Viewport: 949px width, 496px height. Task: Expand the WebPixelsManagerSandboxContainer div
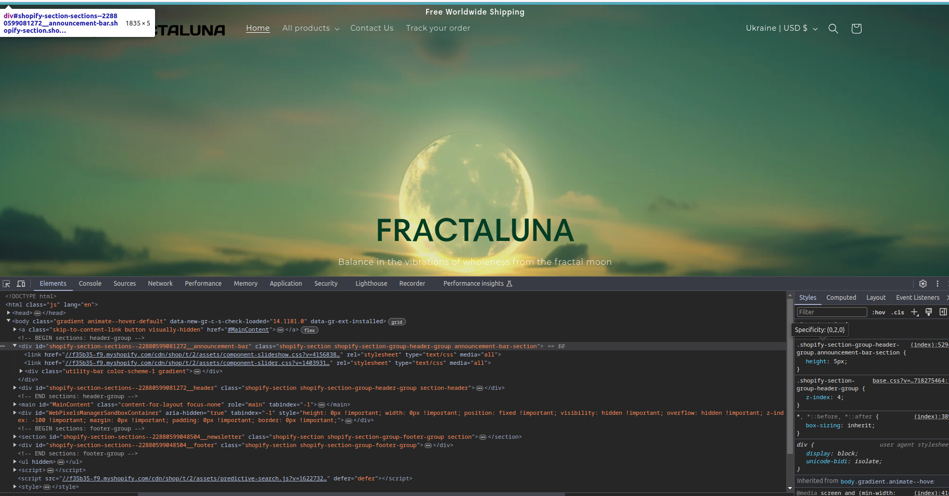tap(15, 413)
